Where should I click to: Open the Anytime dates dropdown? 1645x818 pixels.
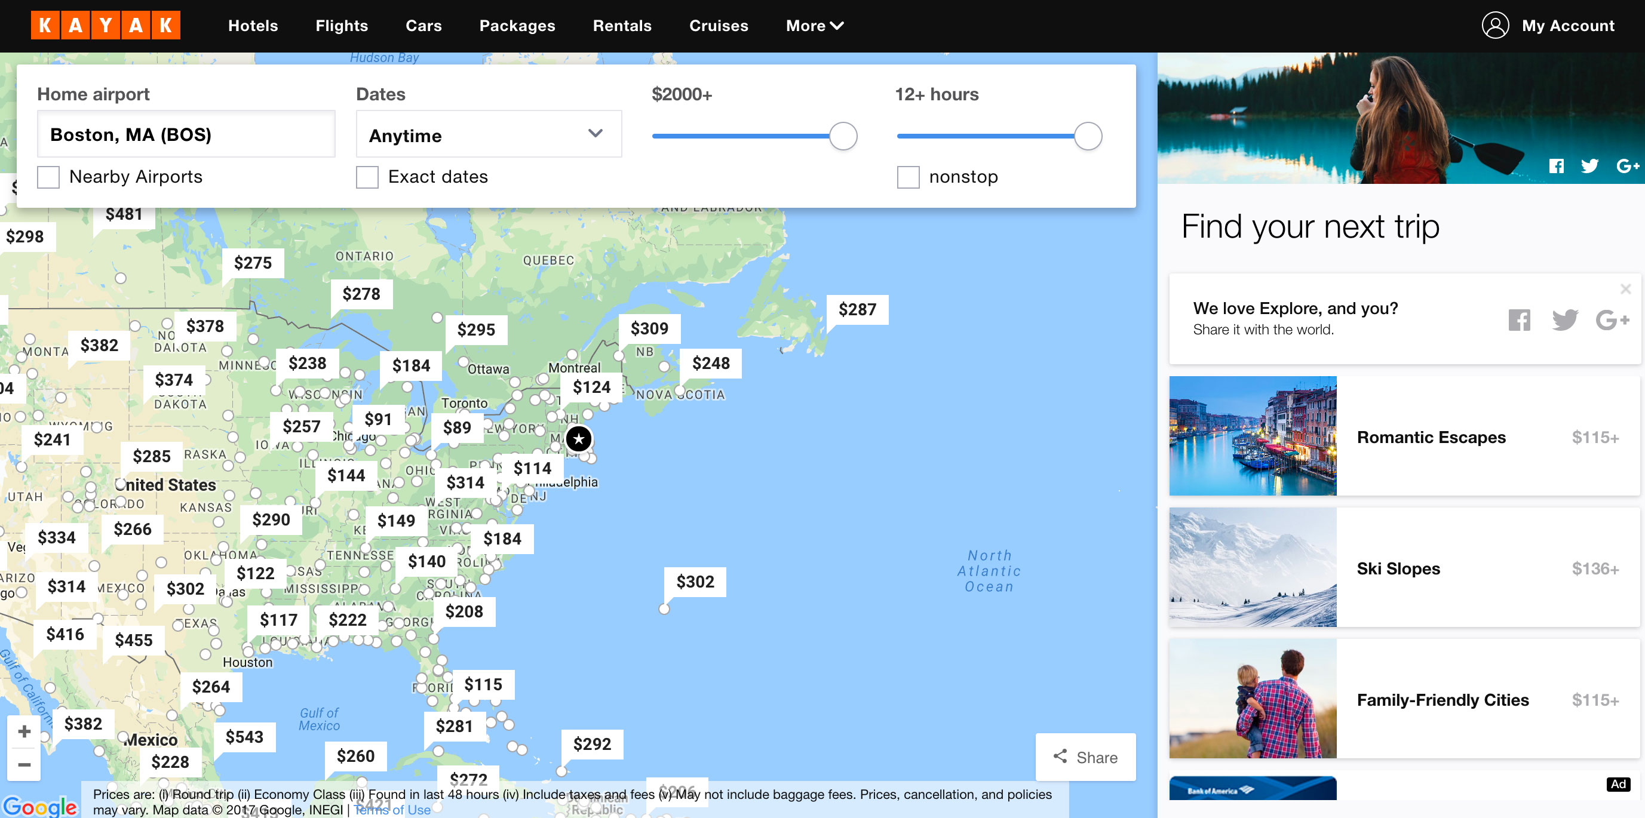(489, 134)
